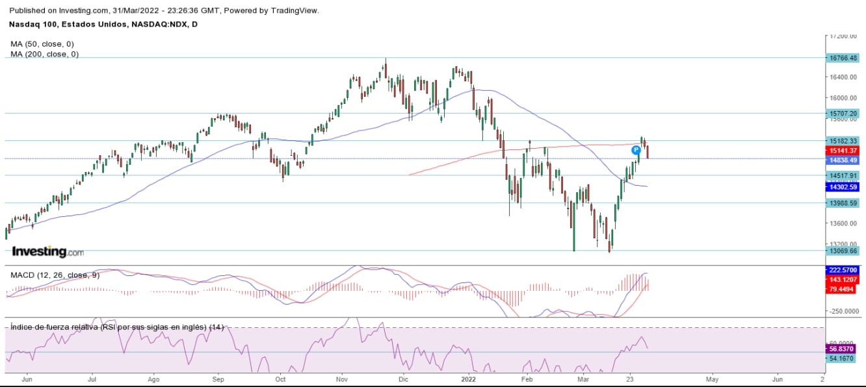This screenshot has width=866, height=387.
Task: Select the red 15141.37 price tag
Action: 843,150
